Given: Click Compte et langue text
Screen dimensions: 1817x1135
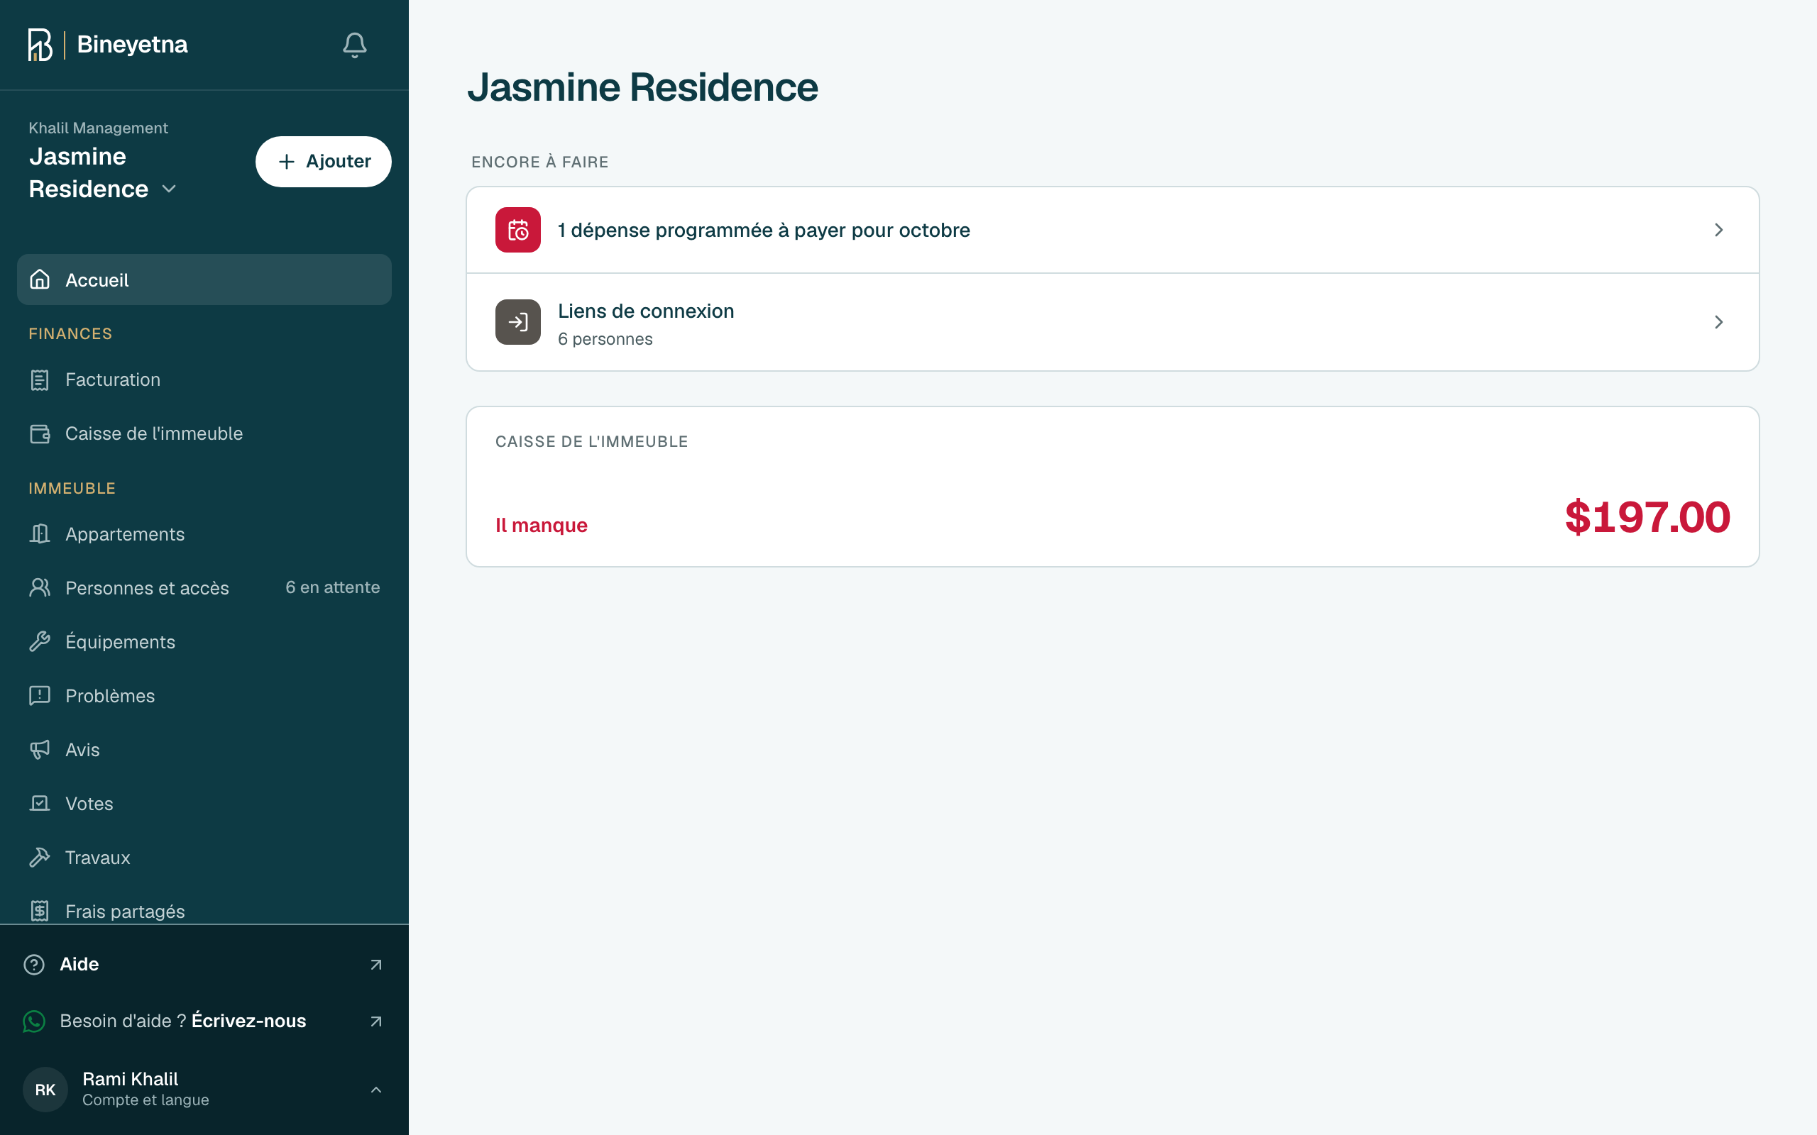Looking at the screenshot, I should coord(146,1100).
